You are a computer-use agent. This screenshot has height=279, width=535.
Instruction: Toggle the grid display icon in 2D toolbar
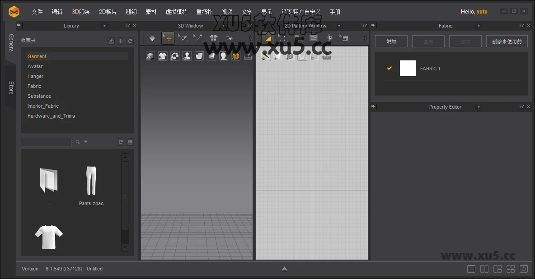click(x=326, y=56)
